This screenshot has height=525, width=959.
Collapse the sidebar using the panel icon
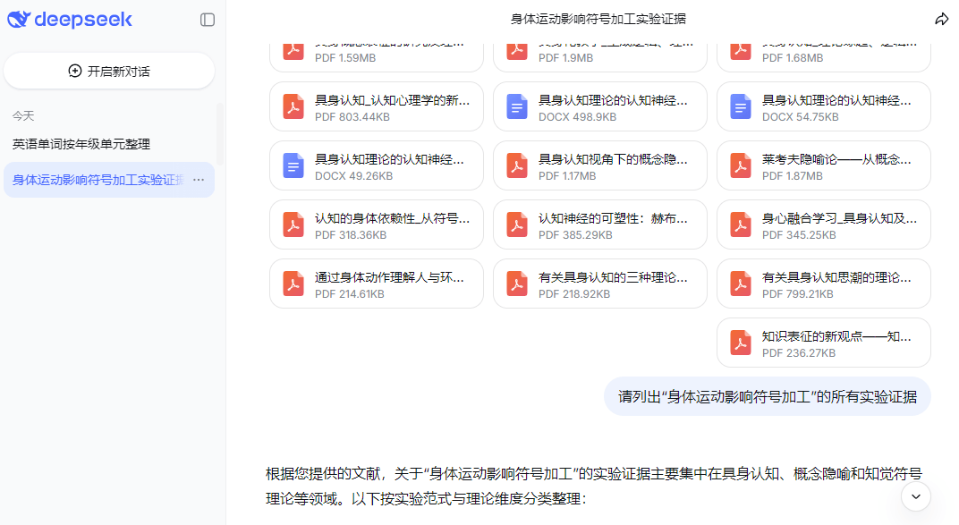[208, 19]
